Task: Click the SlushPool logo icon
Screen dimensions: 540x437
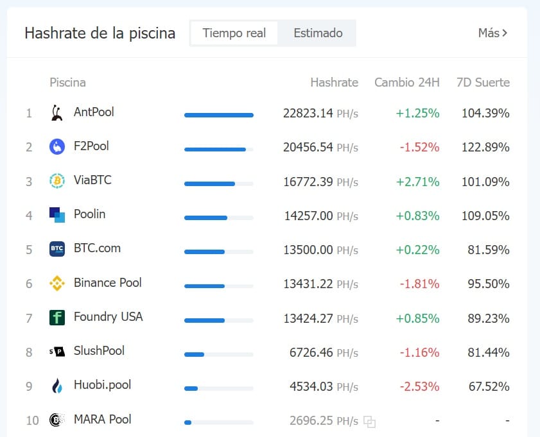Action: (x=57, y=351)
